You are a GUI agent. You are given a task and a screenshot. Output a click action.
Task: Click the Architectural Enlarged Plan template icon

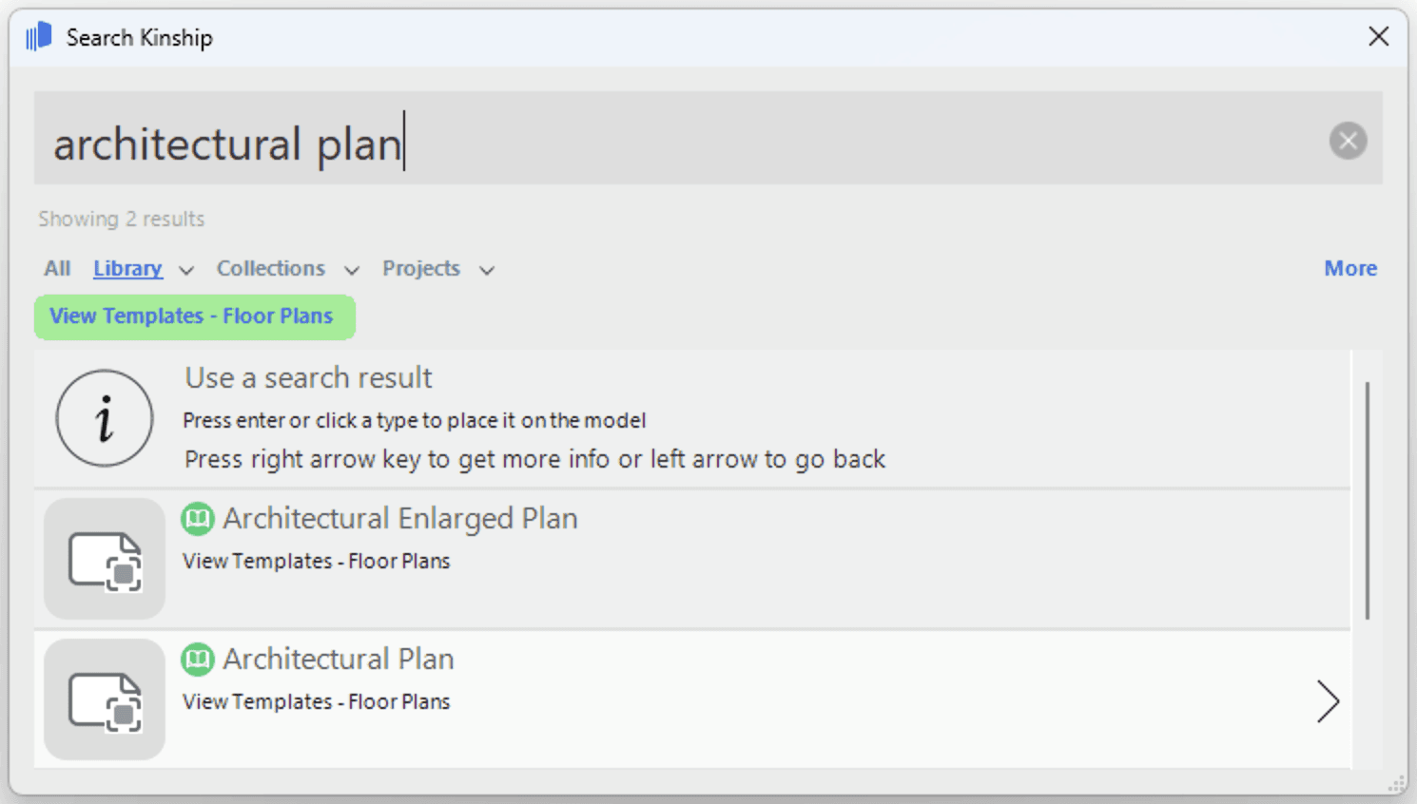click(104, 558)
